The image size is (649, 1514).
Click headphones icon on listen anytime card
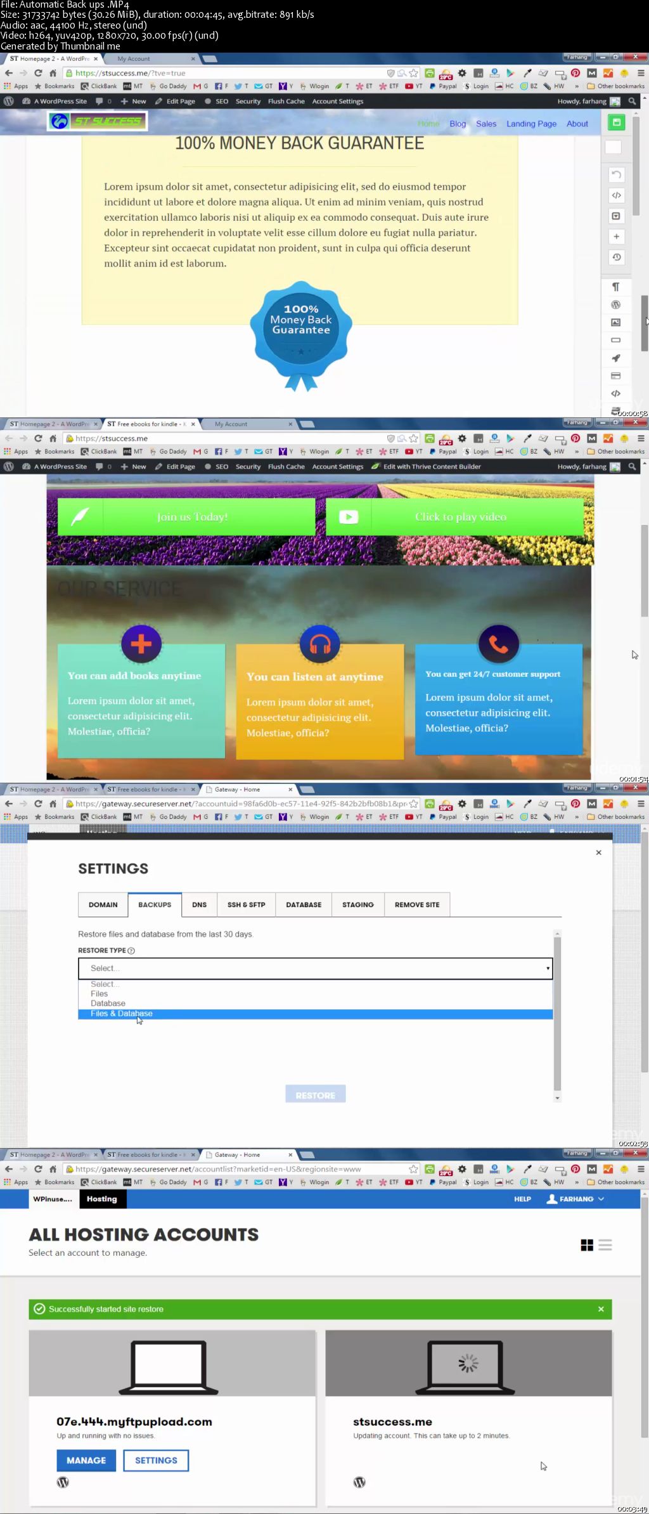pyautogui.click(x=320, y=644)
